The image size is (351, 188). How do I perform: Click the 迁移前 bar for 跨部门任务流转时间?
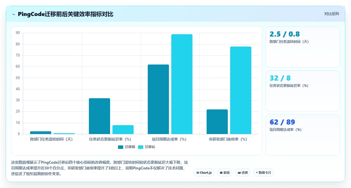[x=41, y=133]
